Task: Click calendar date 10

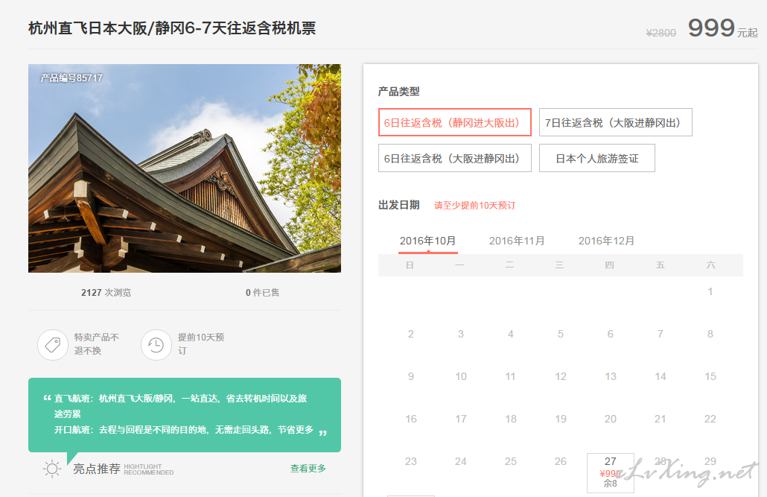Action: [461, 376]
